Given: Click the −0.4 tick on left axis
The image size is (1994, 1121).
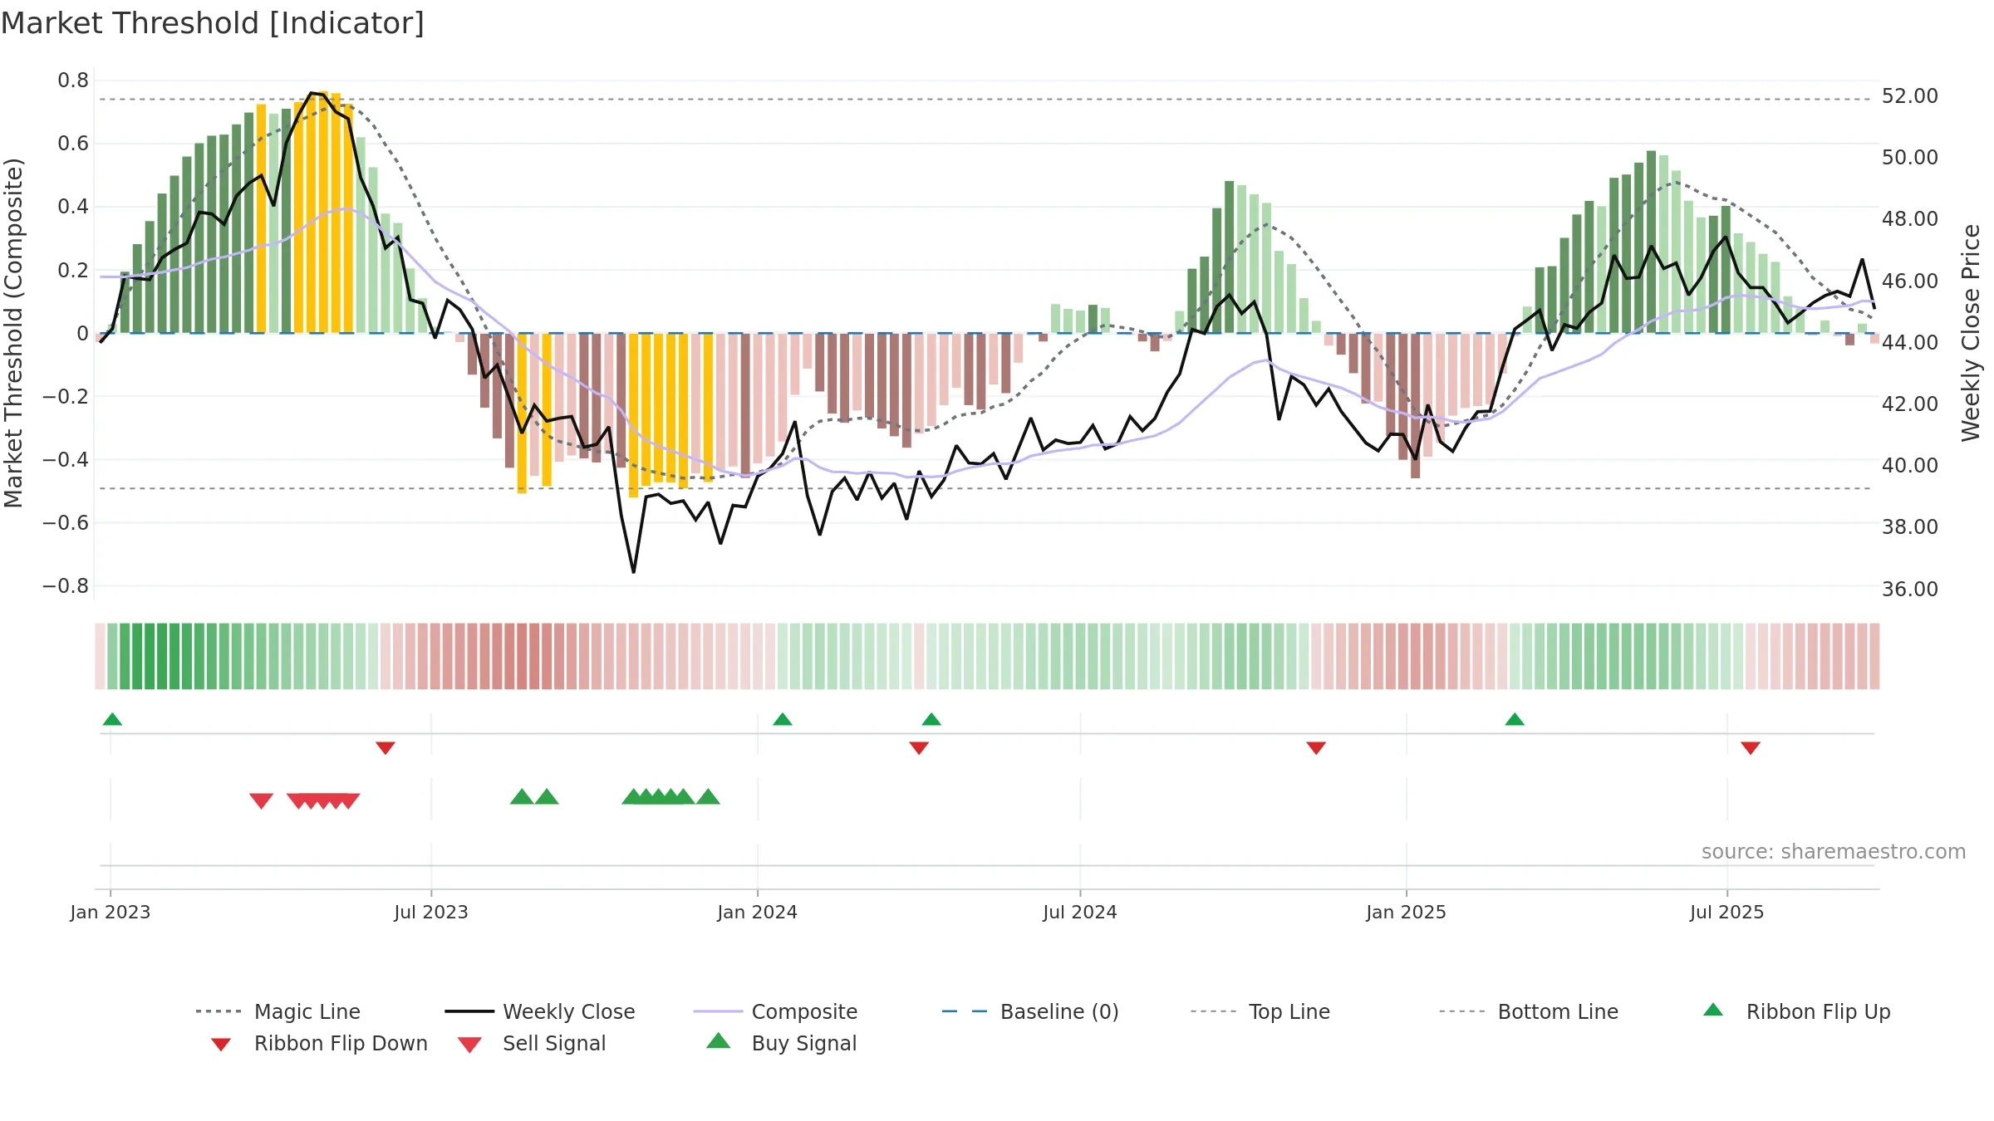Looking at the screenshot, I should (66, 459).
